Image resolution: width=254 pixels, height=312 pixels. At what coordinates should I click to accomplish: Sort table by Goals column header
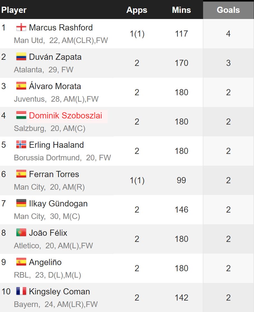click(x=228, y=10)
